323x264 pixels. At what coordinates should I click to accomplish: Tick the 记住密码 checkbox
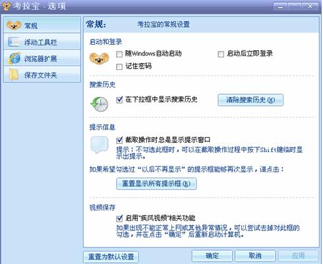[x=119, y=67]
